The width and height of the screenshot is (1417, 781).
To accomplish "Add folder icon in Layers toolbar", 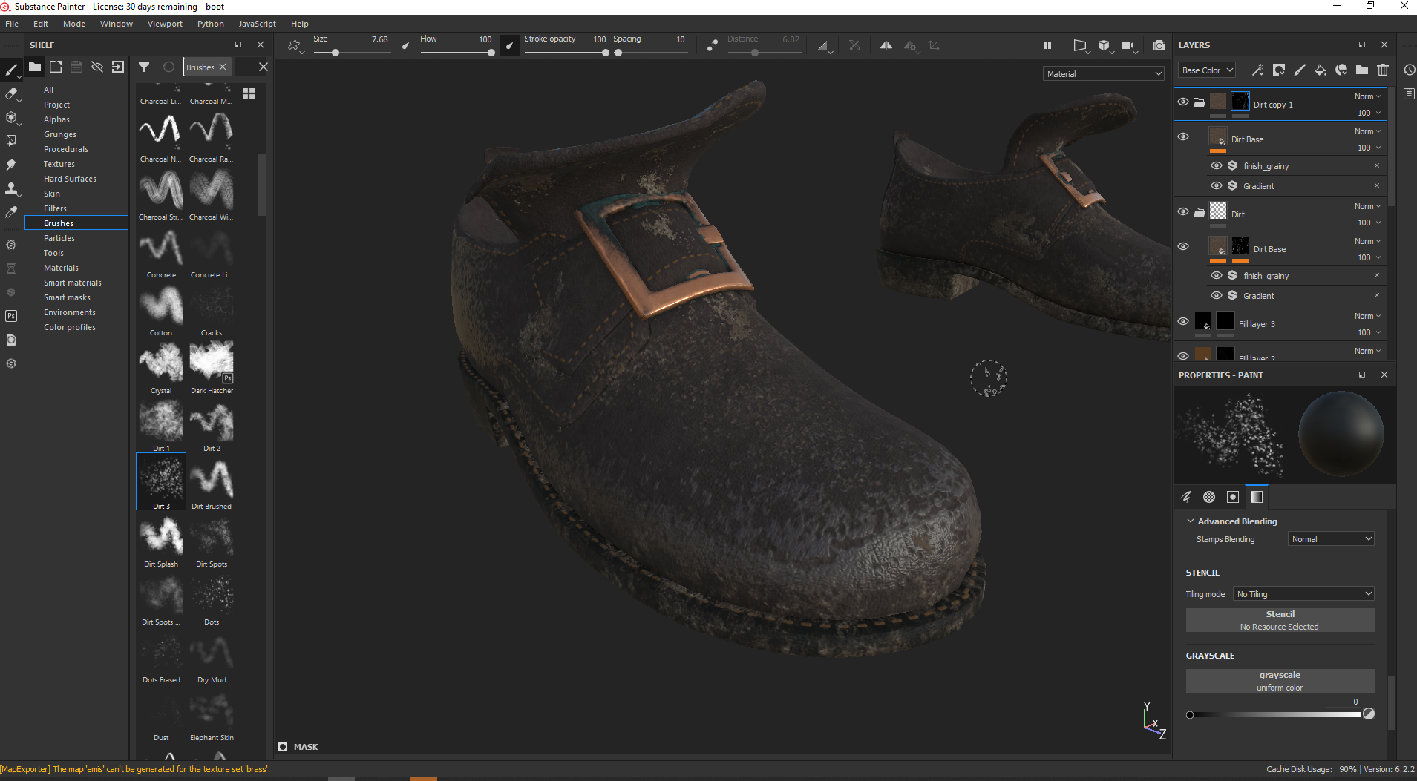I will coord(1361,70).
